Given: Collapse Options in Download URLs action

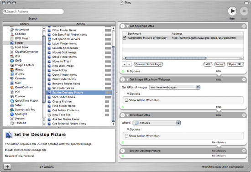Looking at the screenshot, I should tap(128, 130).
